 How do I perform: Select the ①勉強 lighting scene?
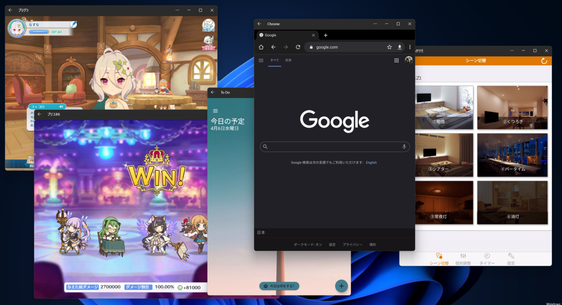tap(444, 107)
